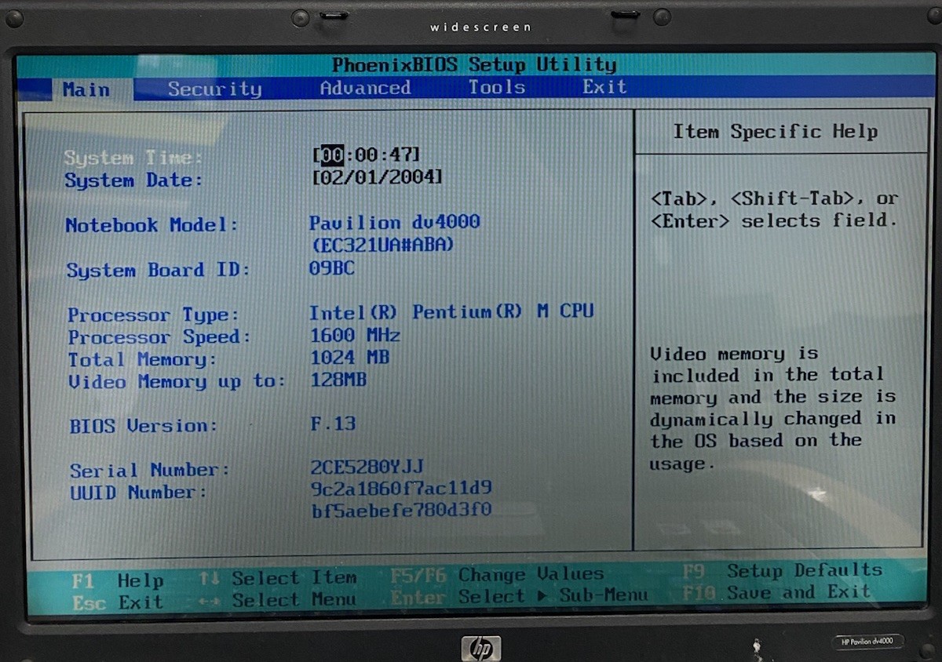This screenshot has height=662, width=942.
Task: Select UUID second line bf5aebefe780d3f0
Action: click(401, 511)
